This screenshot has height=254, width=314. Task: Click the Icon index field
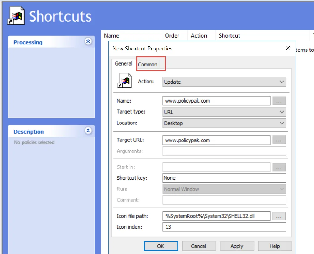[x=224, y=227]
